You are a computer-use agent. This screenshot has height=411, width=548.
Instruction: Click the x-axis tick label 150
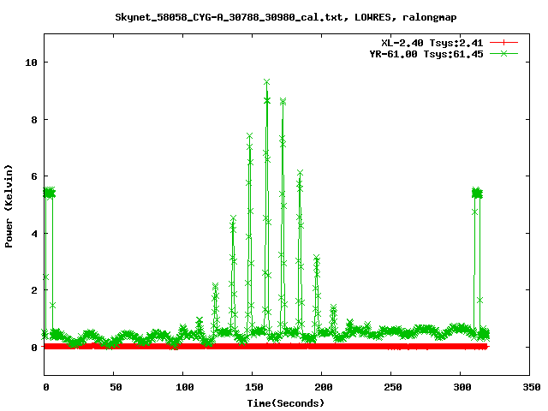[254, 387]
